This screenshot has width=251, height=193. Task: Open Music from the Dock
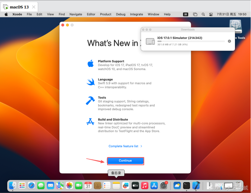click(145, 186)
